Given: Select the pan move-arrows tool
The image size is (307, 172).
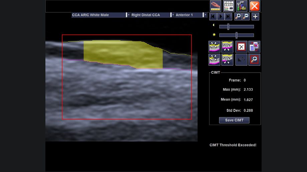Looking at the screenshot, I should pyautogui.click(x=255, y=17).
